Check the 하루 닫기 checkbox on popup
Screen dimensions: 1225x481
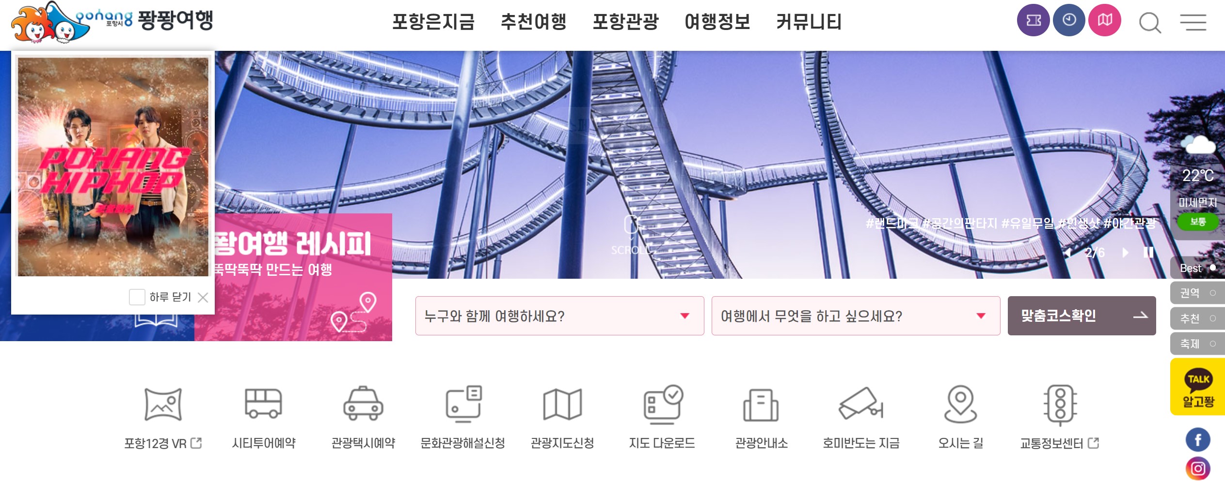(x=137, y=297)
